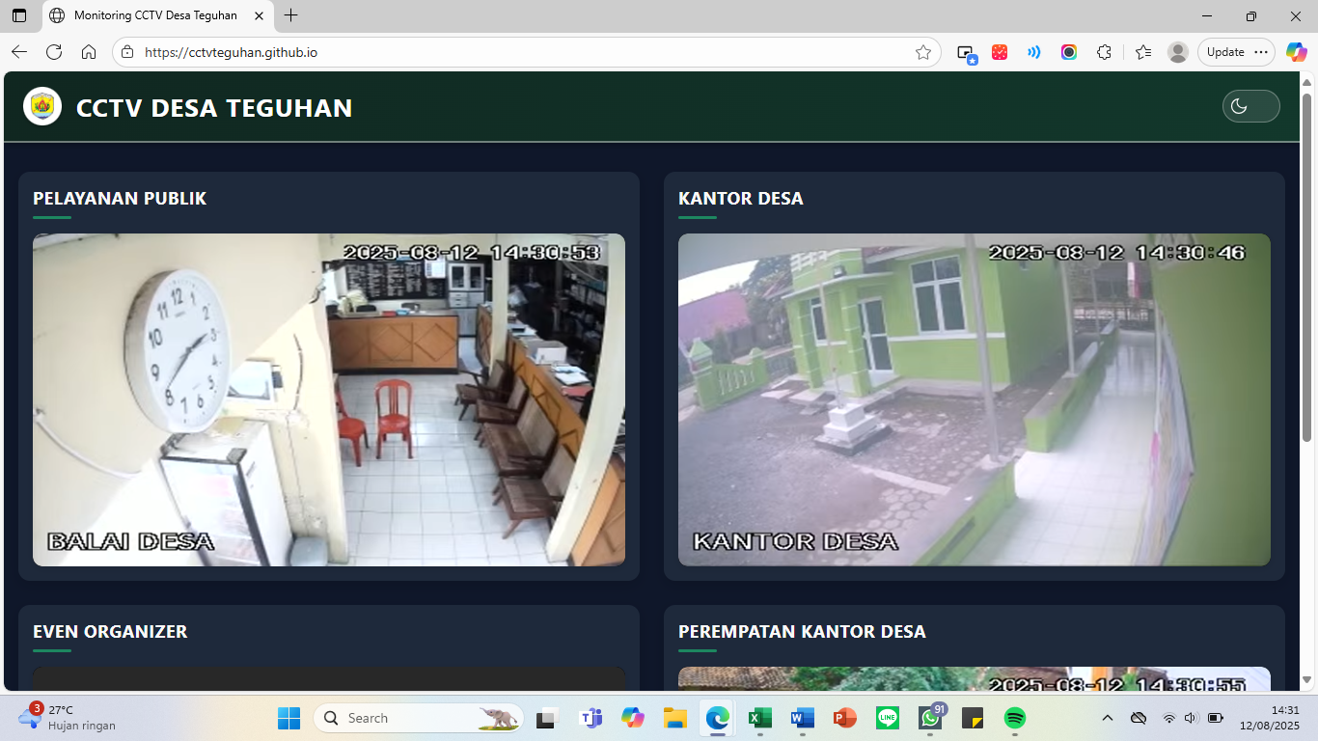Click the colorful ring extension icon
Image resolution: width=1318 pixels, height=741 pixels.
coord(1069,52)
